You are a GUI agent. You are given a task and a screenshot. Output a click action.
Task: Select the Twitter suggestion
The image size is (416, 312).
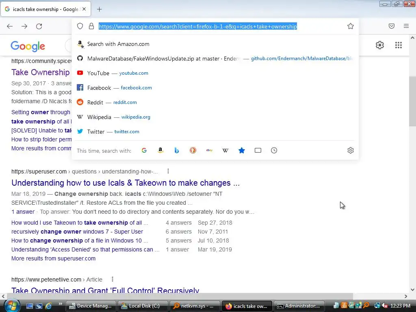point(215,131)
